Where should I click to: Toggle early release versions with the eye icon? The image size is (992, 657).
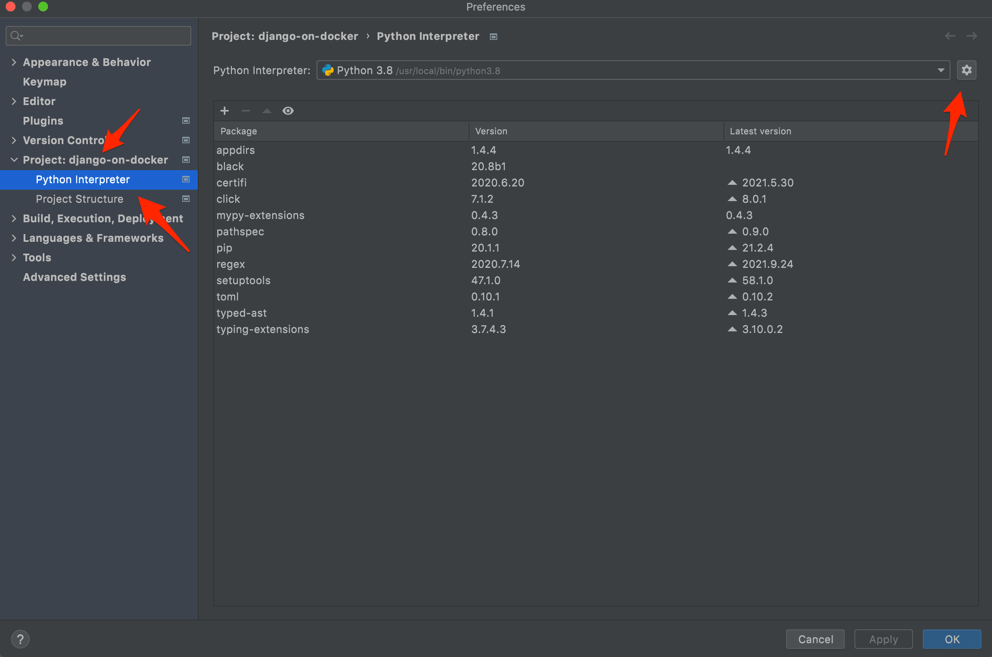click(x=288, y=111)
